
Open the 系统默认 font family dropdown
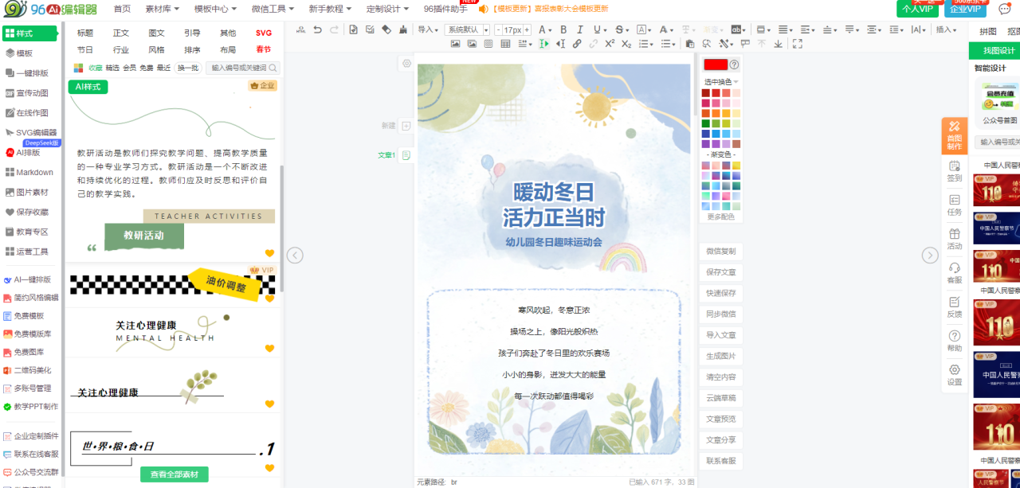click(468, 29)
